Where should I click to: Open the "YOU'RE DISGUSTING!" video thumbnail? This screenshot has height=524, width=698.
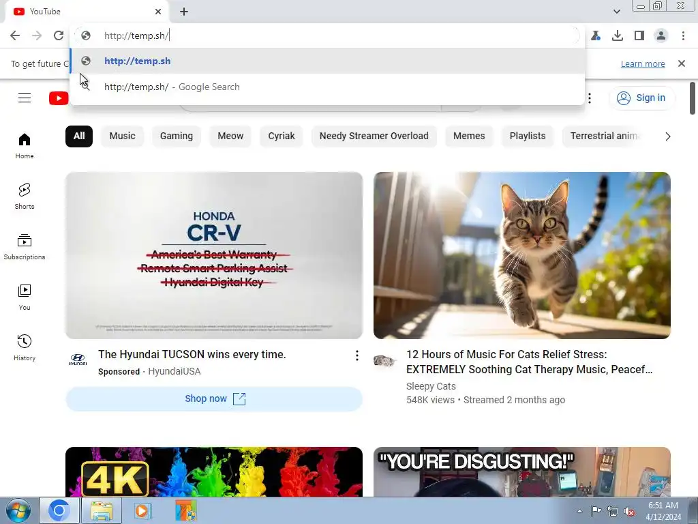[521, 472]
